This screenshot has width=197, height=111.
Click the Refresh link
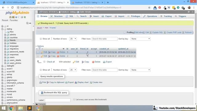[188, 32]
